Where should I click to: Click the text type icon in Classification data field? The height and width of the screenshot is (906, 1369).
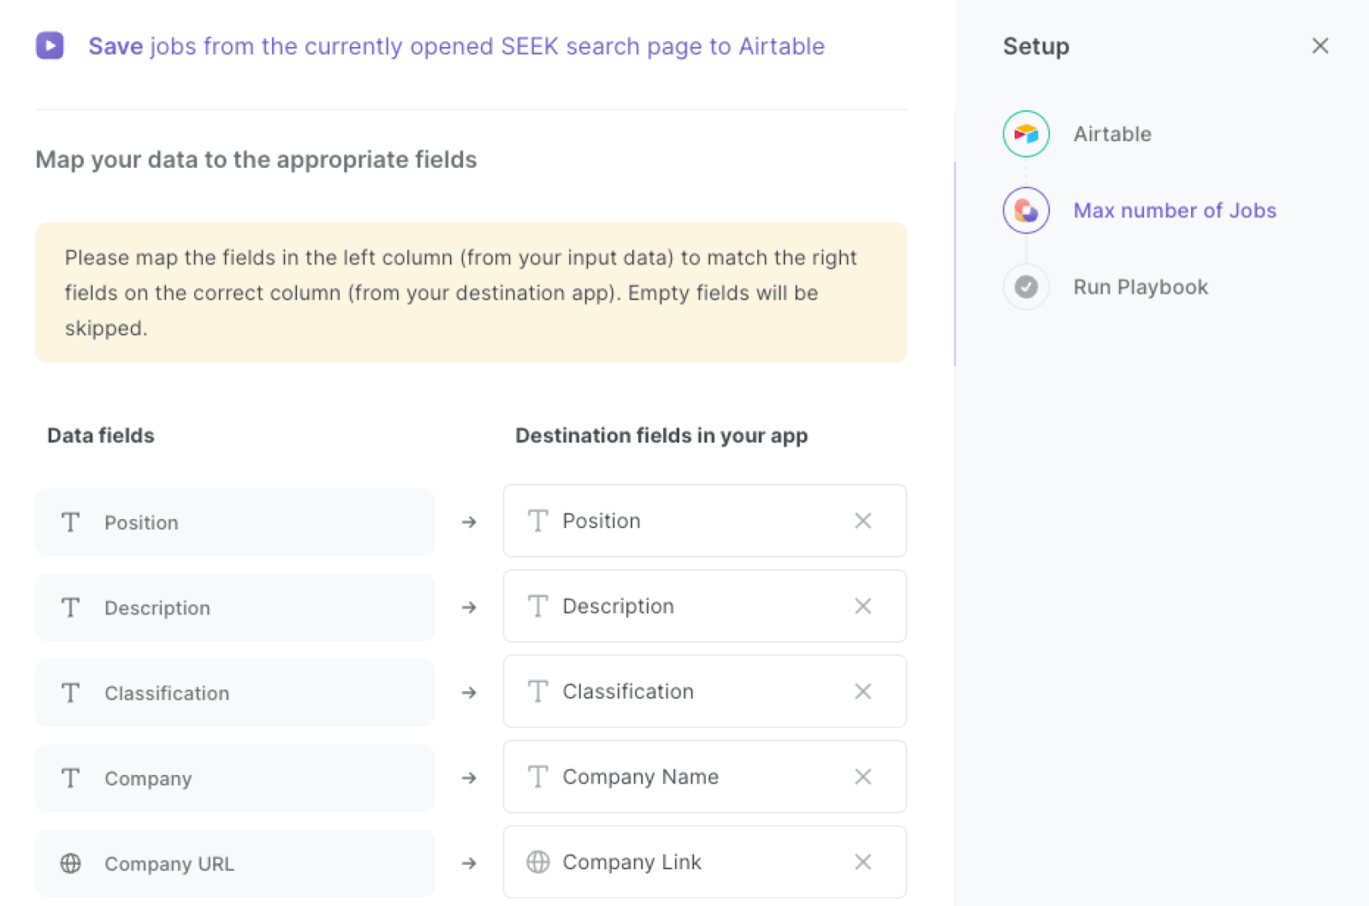[x=71, y=693]
